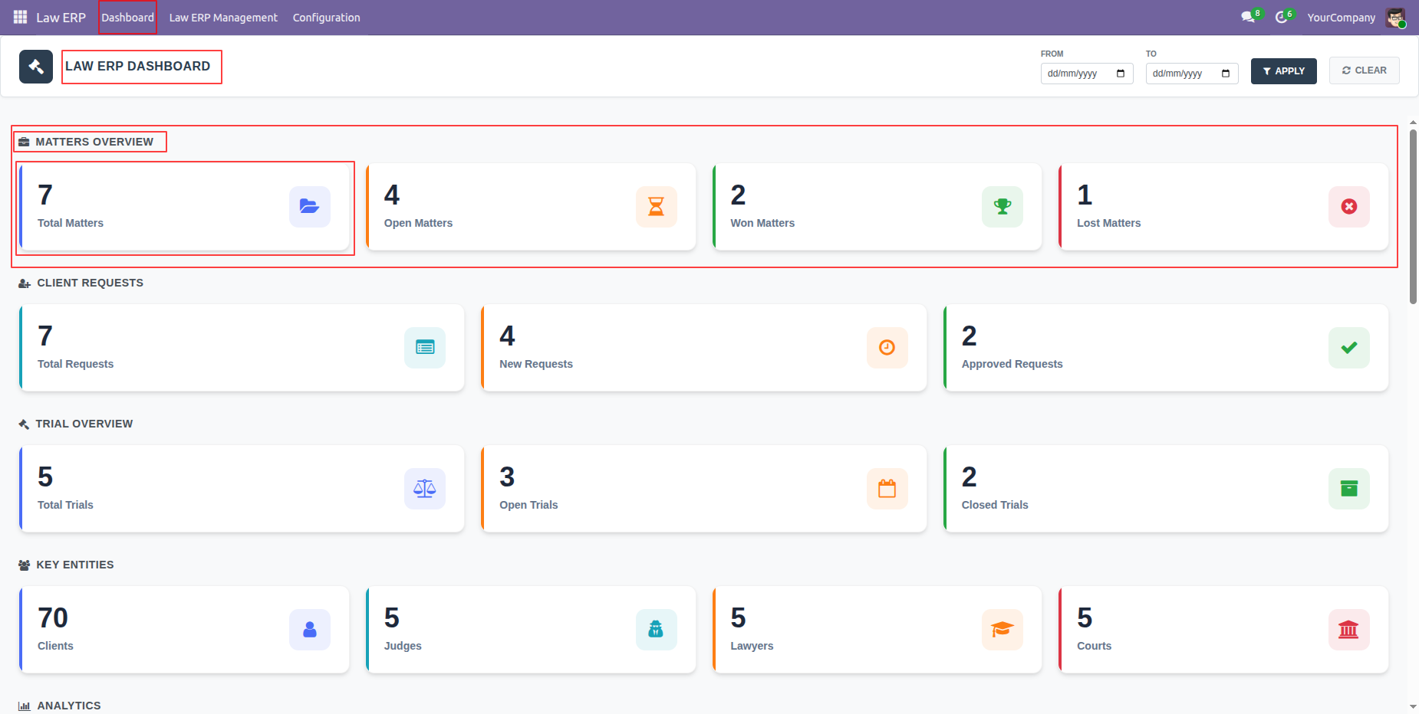
Task: Click the Approved Requests checkmark icon
Action: click(1349, 348)
